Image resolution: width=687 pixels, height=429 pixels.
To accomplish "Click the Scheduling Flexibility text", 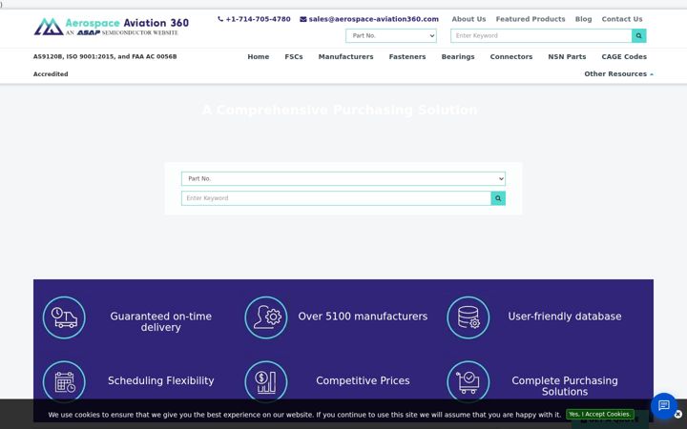I will click(x=161, y=380).
